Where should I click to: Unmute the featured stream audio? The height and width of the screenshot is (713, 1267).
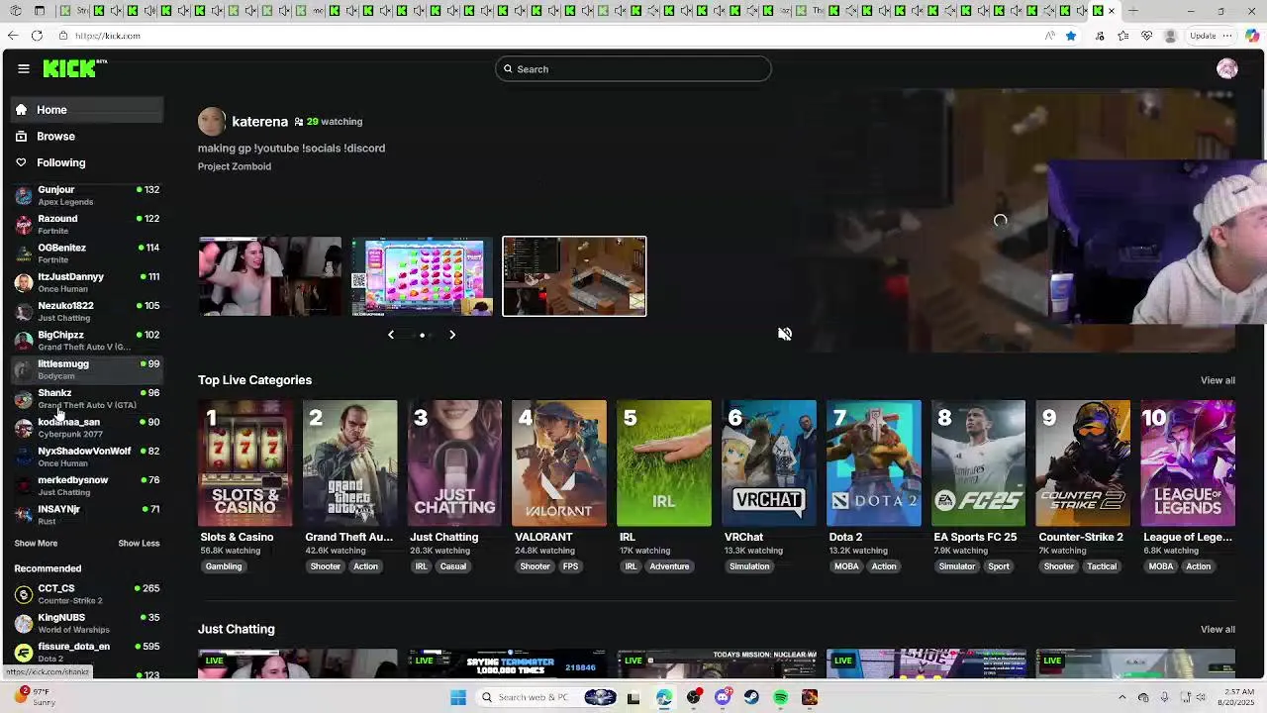785,335
